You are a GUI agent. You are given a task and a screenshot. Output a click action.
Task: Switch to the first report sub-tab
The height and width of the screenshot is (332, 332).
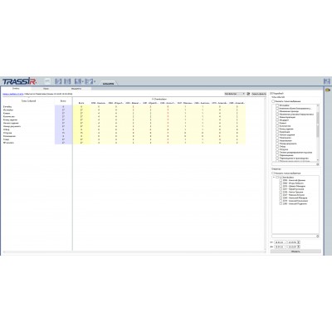[x=16, y=89]
